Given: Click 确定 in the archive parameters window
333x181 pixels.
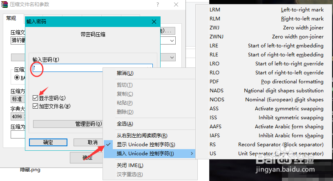Looking at the screenshot, I should 87,158.
